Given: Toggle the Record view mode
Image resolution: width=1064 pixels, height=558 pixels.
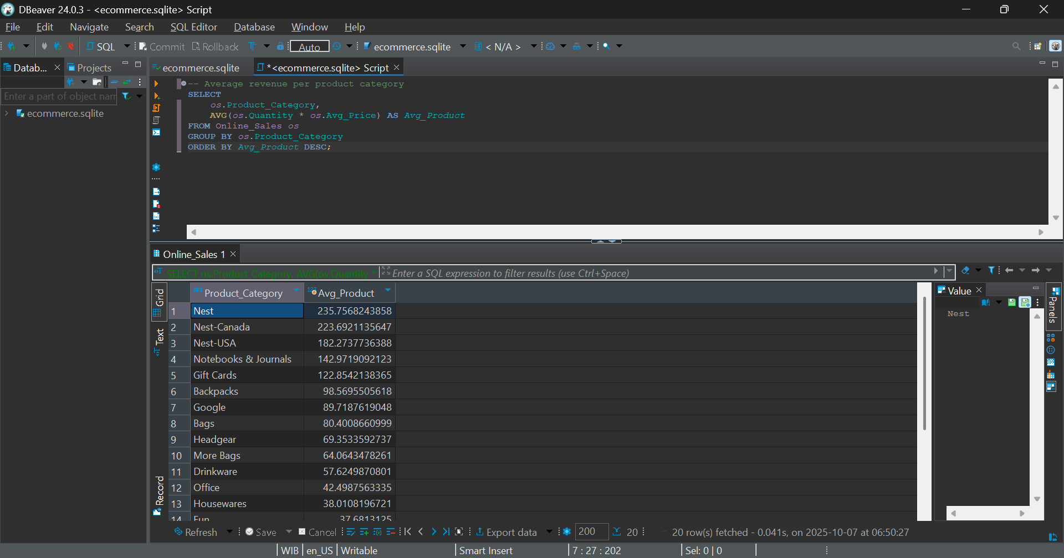Looking at the screenshot, I should coord(159,495).
